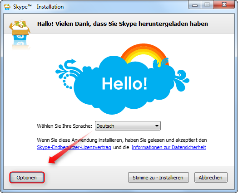The width and height of the screenshot is (238, 193).
Task: Close the Skype Installation window
Action: 224,5
